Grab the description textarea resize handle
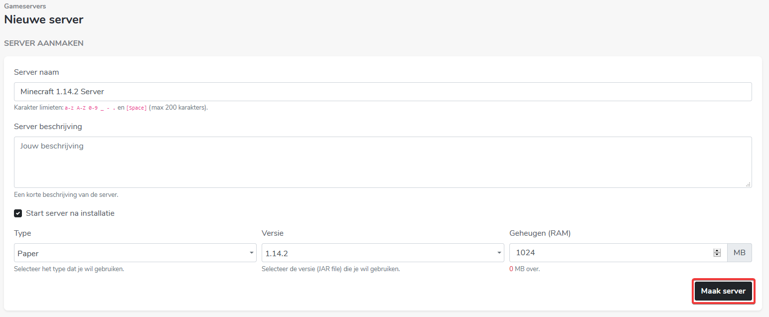 (x=748, y=184)
